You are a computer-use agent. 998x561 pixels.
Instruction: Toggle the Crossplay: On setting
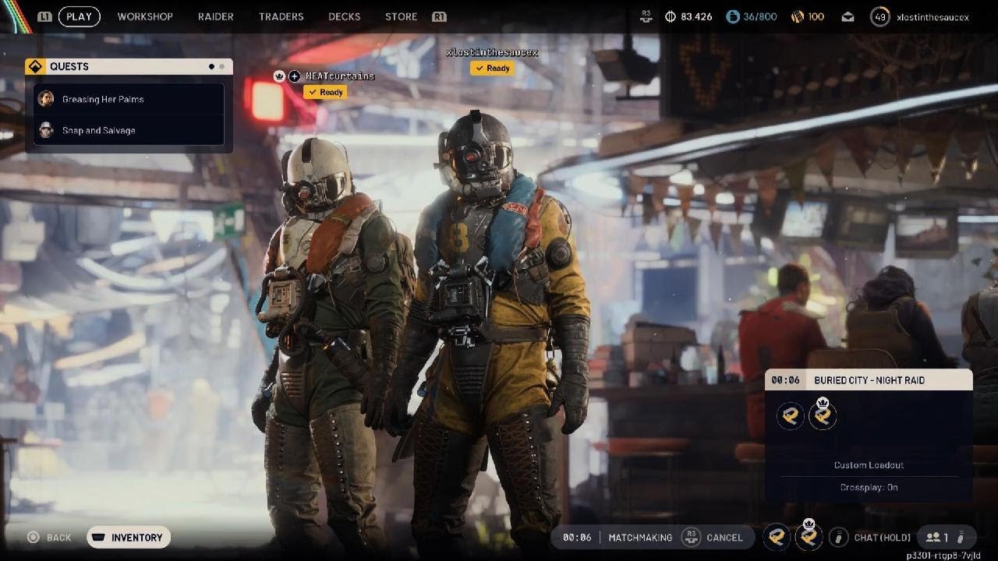pos(869,487)
